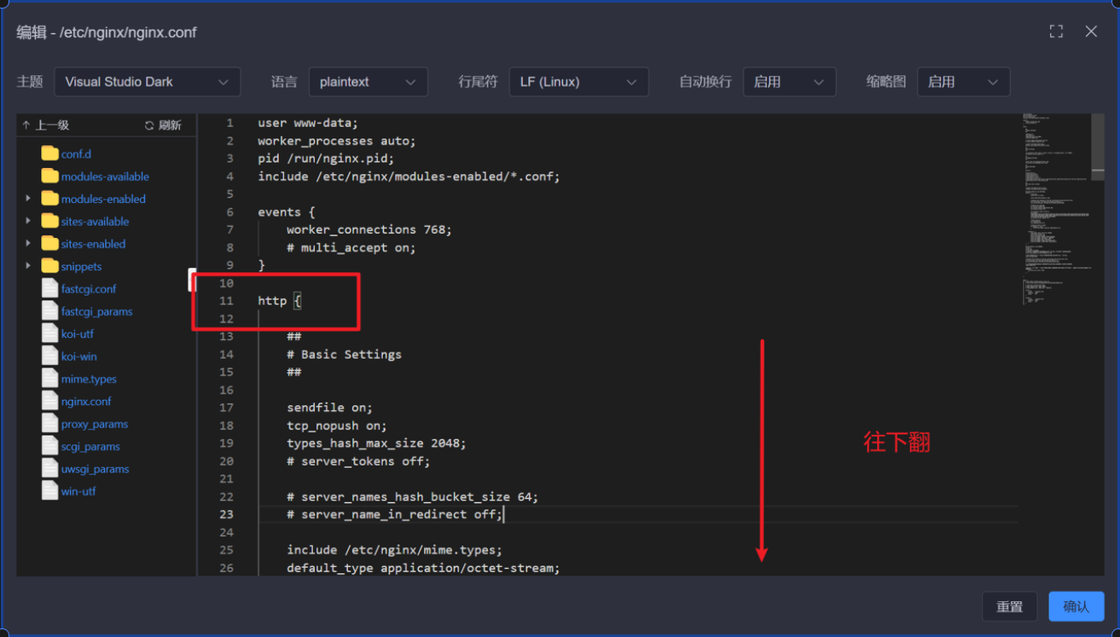Click the fullscreen icon in dialog header

pos(1056,32)
